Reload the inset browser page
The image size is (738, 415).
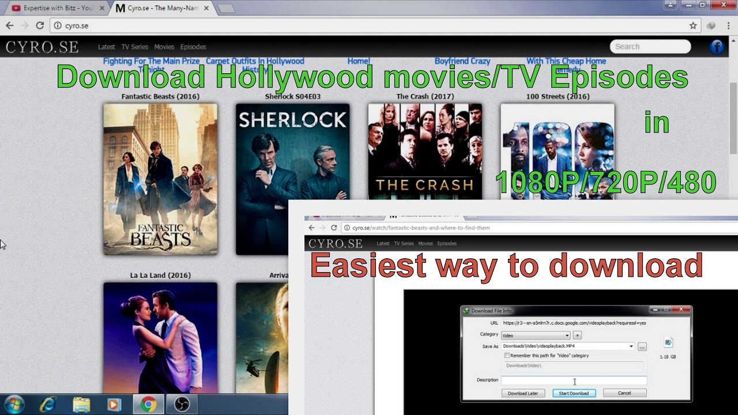click(334, 228)
